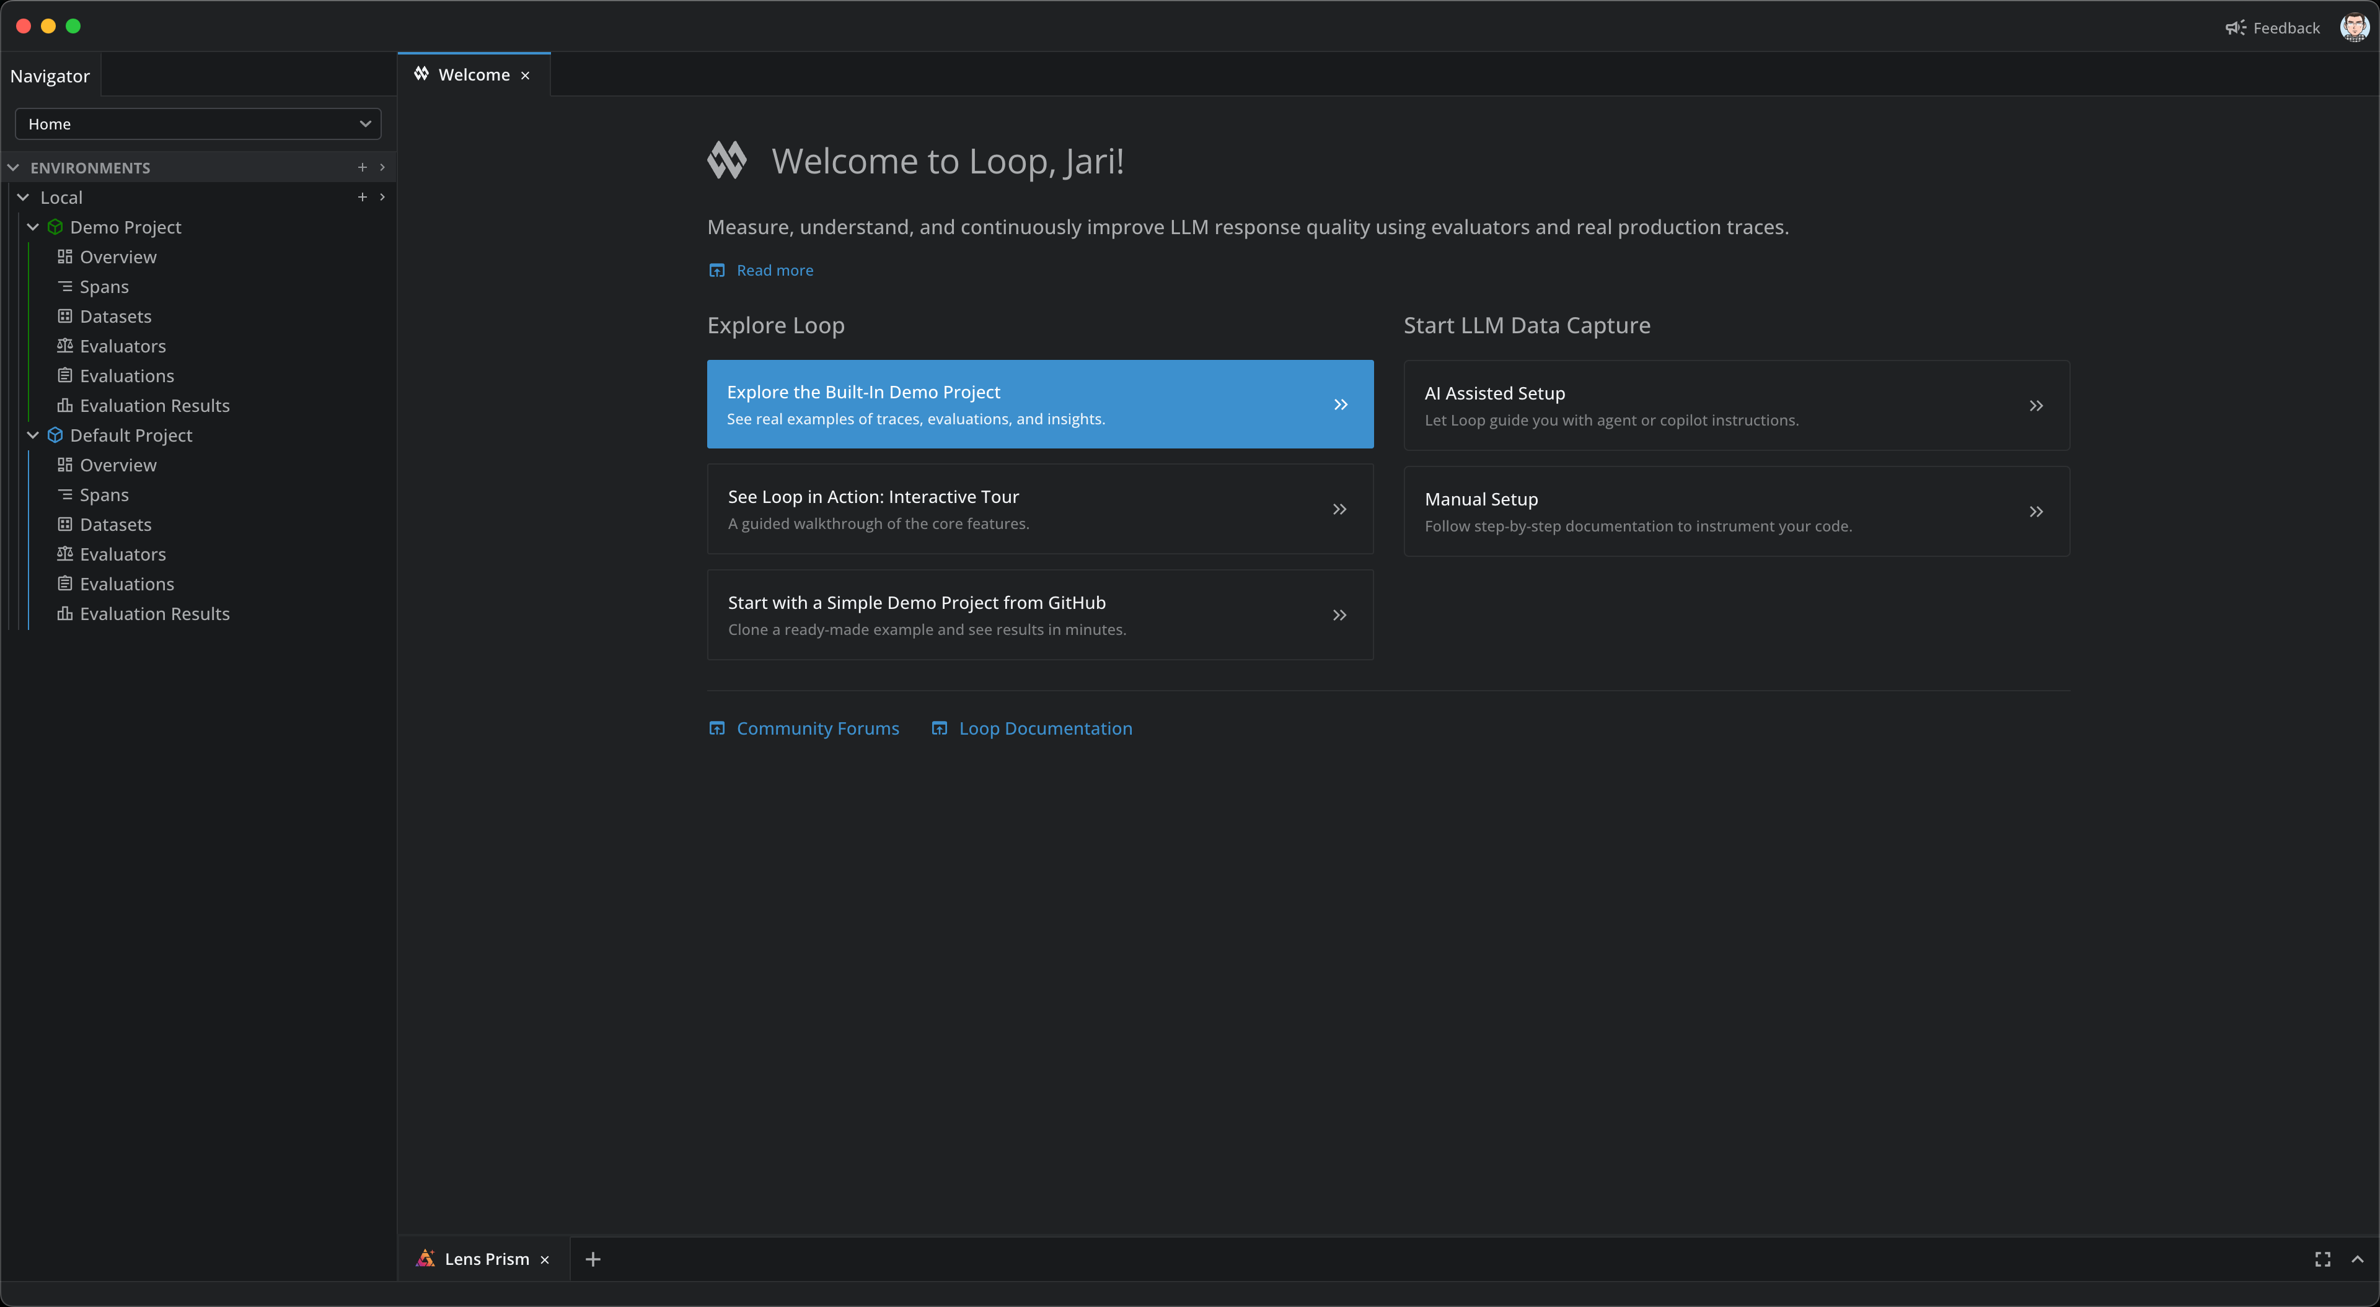Add a new bottom panel tab
Viewport: 2380px width, 1307px height.
593,1259
